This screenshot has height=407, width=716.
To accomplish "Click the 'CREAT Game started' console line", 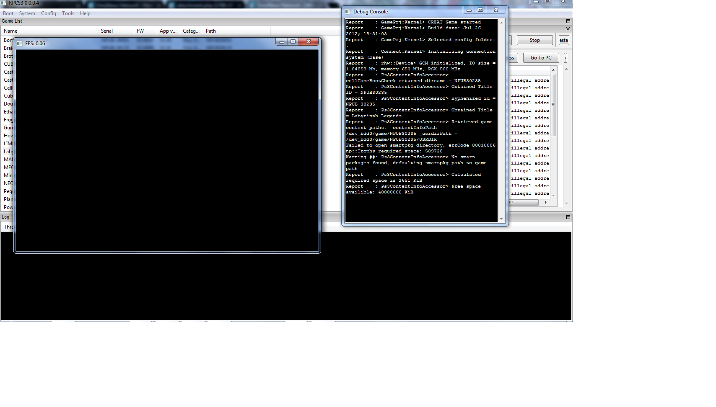I will [x=413, y=22].
